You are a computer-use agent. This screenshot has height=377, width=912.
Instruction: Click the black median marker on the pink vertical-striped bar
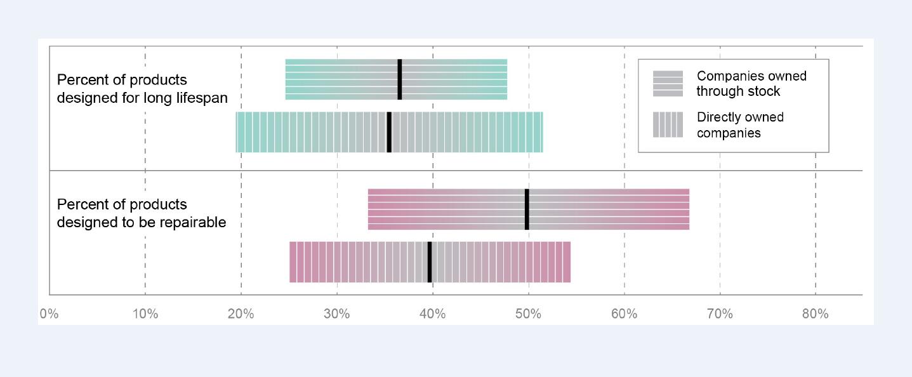coord(430,261)
